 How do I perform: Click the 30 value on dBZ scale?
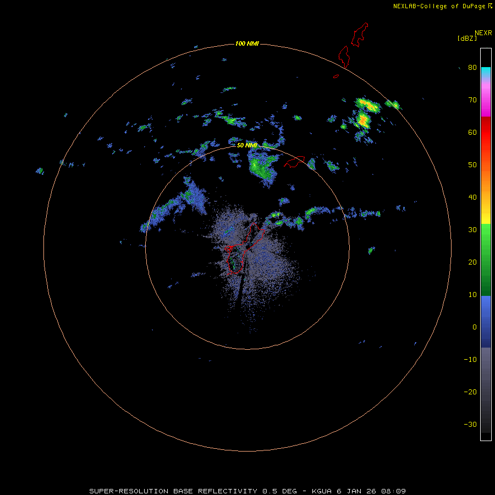pos(472,230)
